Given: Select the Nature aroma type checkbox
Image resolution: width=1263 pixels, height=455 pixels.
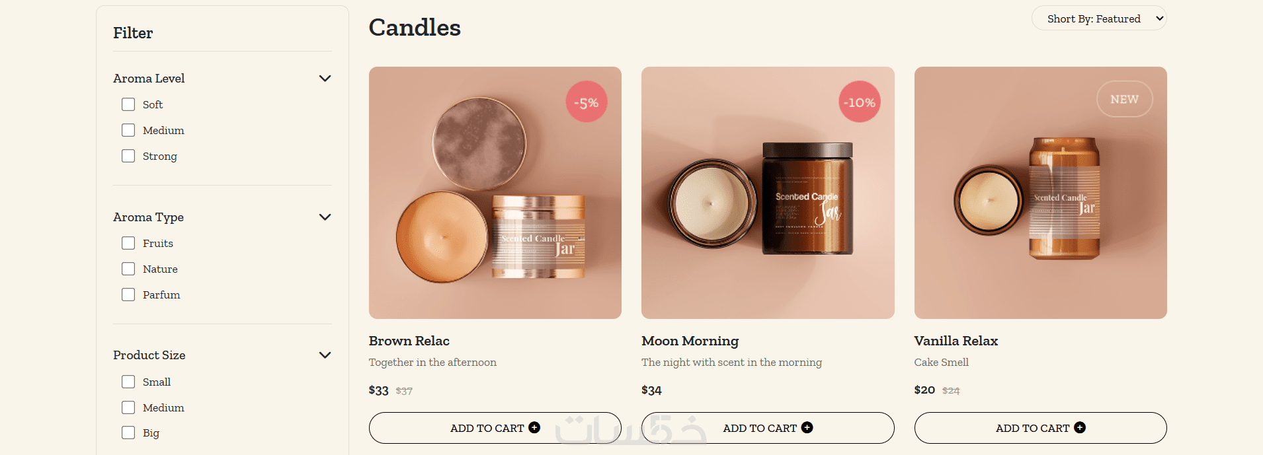Looking at the screenshot, I should click(128, 269).
